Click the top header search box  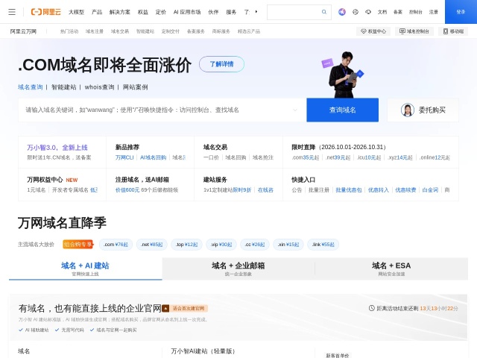pos(299,12)
